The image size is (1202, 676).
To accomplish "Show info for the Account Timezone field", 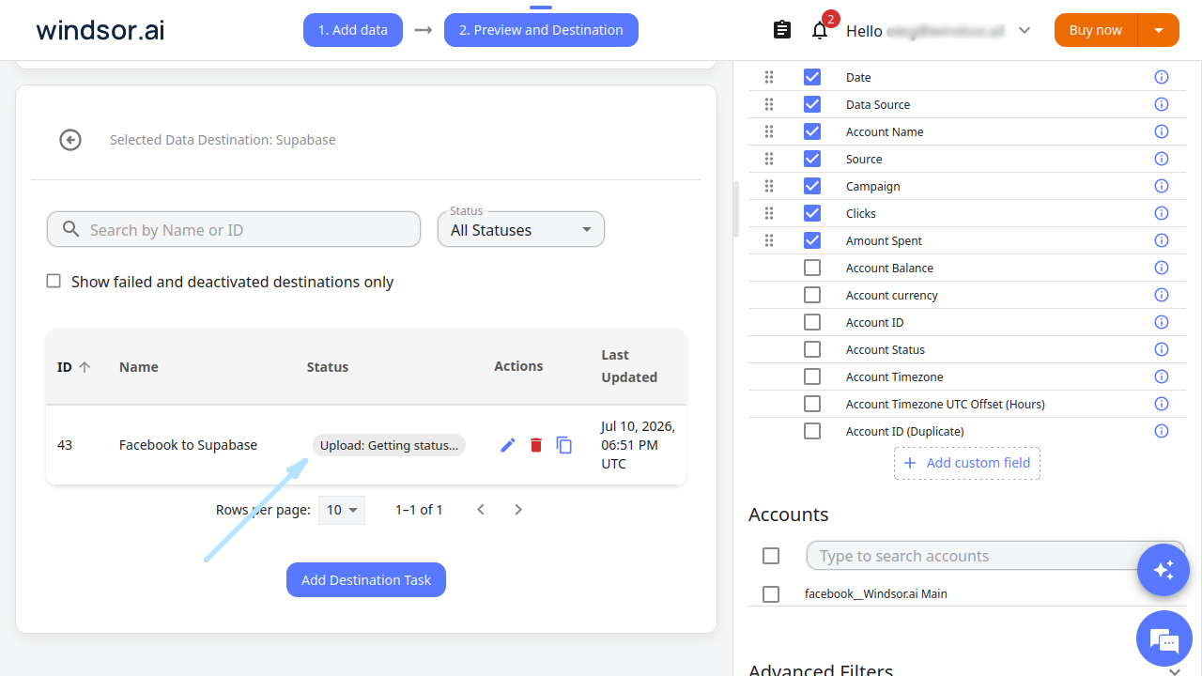I will [1162, 376].
